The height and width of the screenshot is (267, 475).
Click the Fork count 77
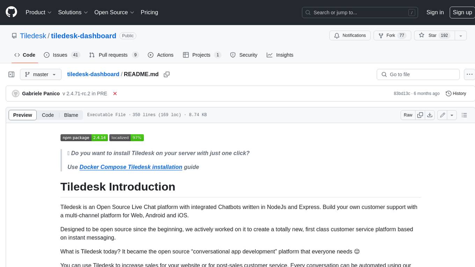(x=402, y=36)
